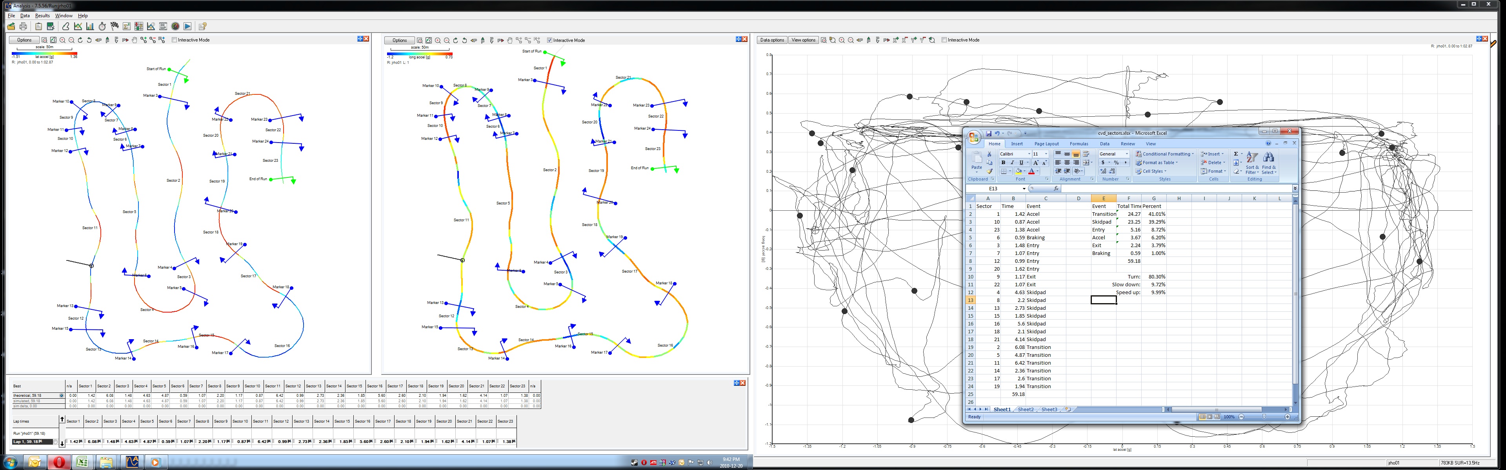The height and width of the screenshot is (470, 1506).
Task: Open the Windows Start button
Action: 10,463
